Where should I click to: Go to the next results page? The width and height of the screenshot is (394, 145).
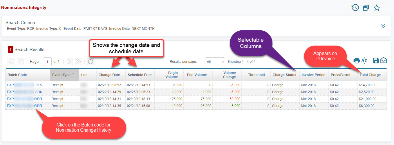[69, 62]
